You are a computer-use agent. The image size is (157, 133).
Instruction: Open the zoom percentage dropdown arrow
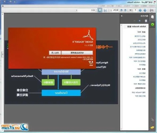[111, 10]
